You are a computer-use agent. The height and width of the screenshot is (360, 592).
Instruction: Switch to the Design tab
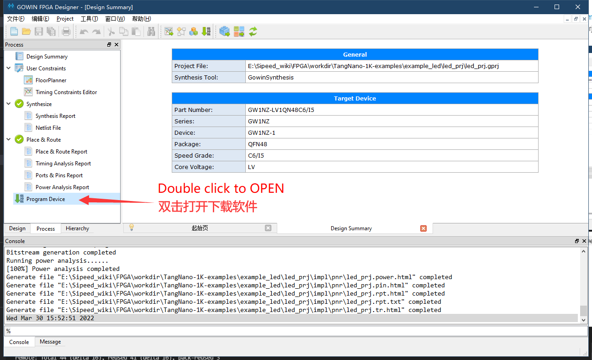click(17, 228)
